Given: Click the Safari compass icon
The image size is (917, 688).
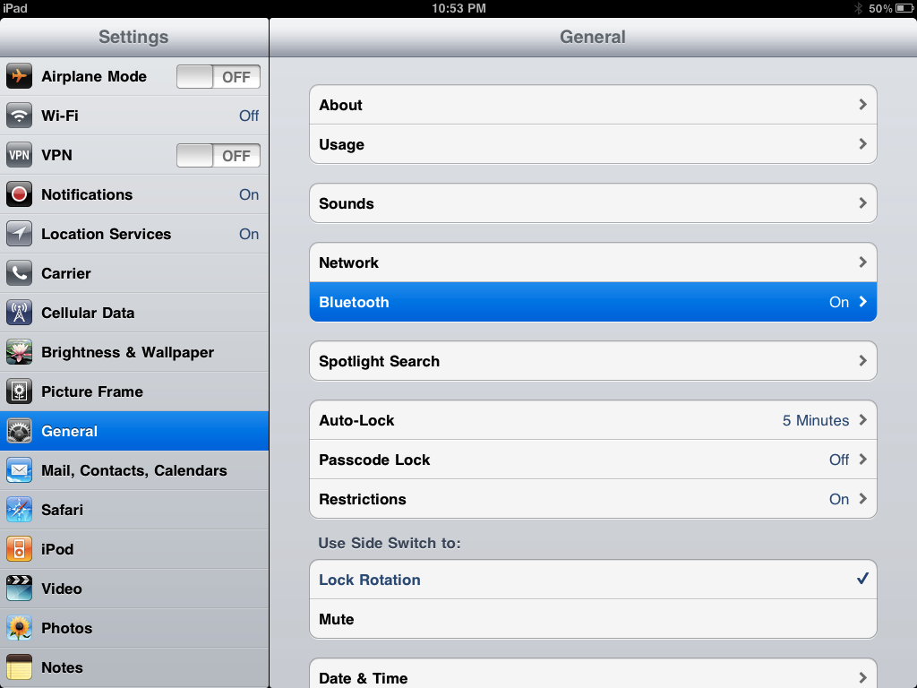Looking at the screenshot, I should point(19,510).
